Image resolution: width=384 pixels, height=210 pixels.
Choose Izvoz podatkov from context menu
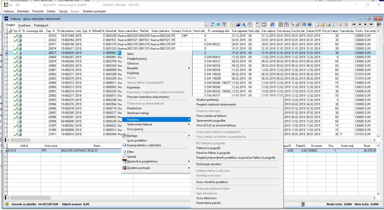137,141
